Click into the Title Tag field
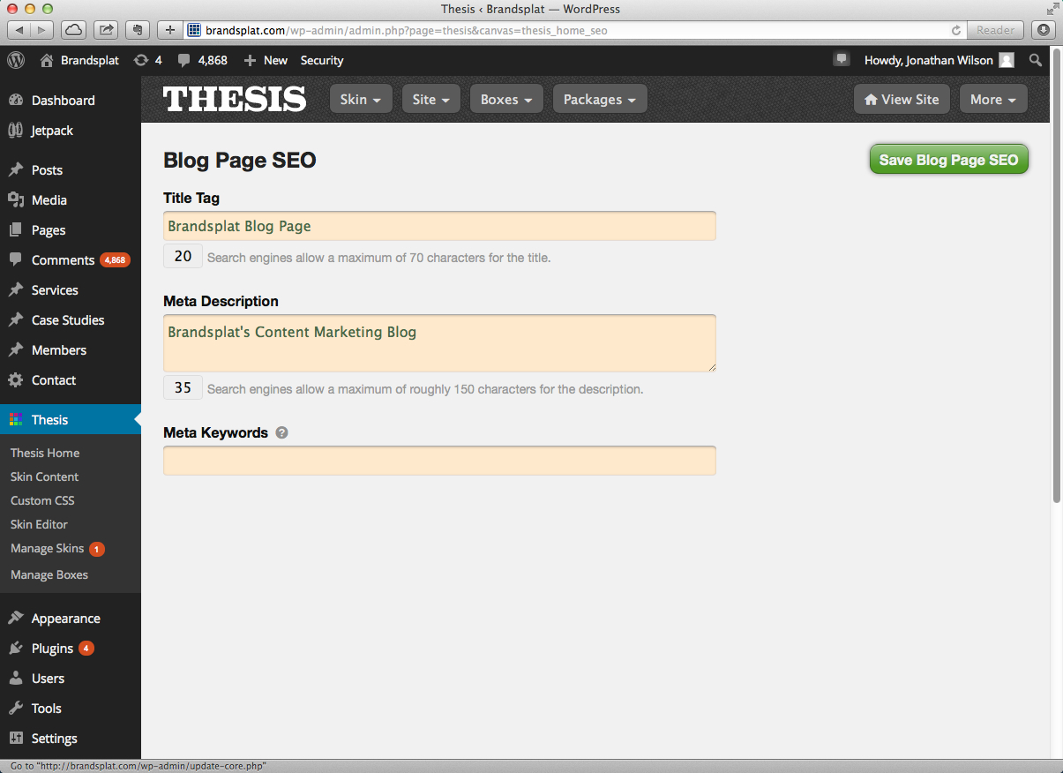This screenshot has width=1063, height=773. coord(439,226)
